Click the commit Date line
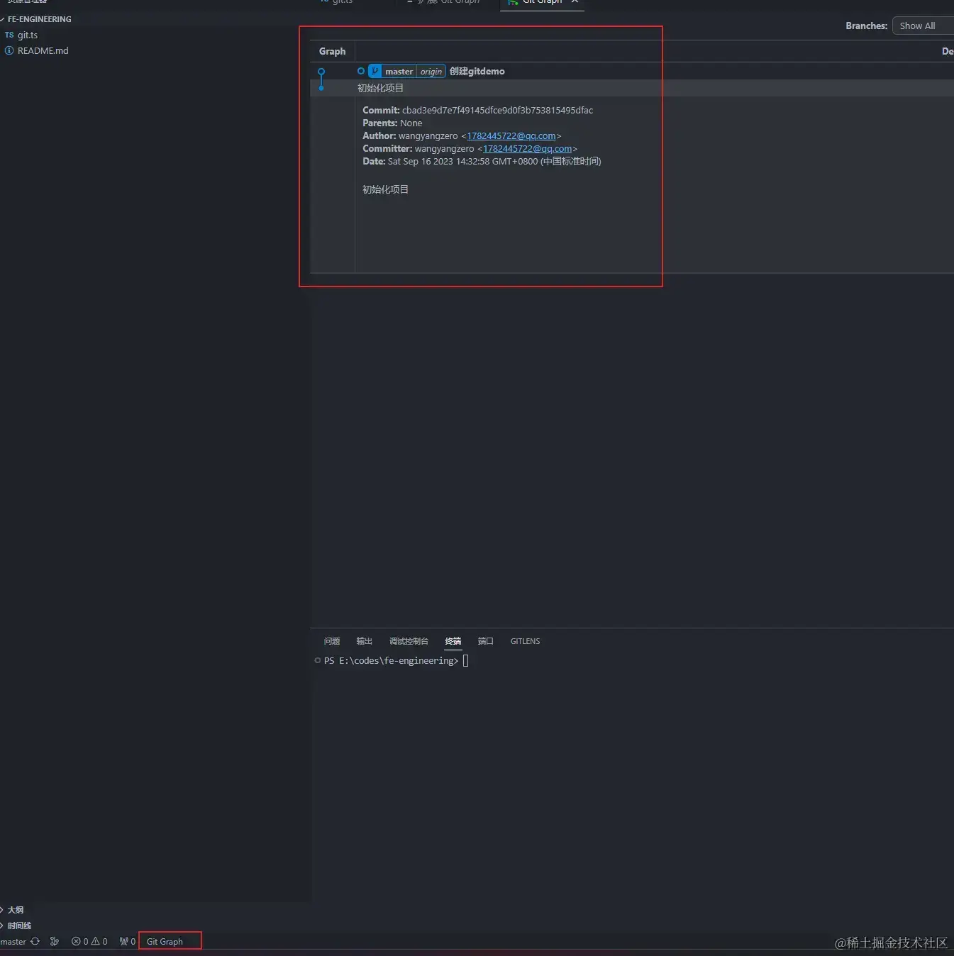954x956 pixels. click(482, 162)
